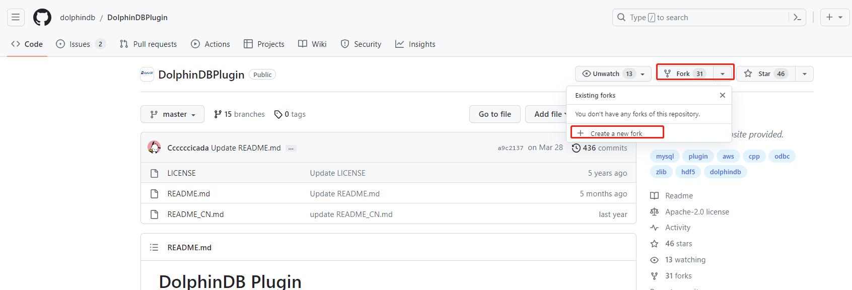Open the Insights tab
Image resolution: width=852 pixels, height=290 pixels.
click(x=415, y=44)
